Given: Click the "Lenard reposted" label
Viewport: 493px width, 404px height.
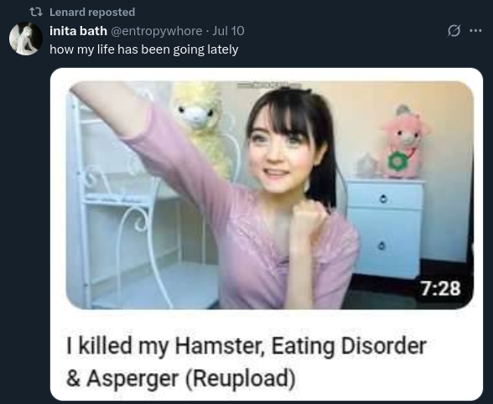Looking at the screenshot, I should point(92,13).
